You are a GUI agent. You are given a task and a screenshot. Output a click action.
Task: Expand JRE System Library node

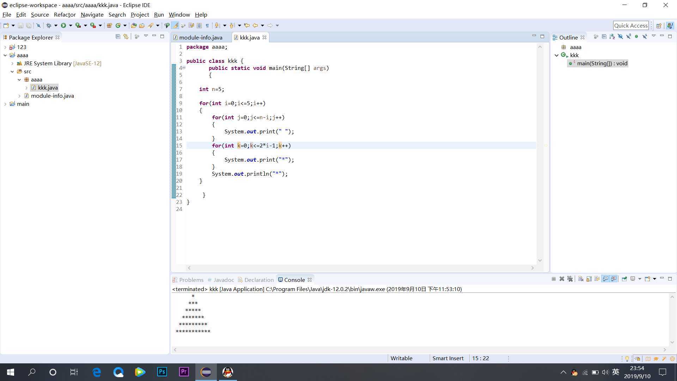pos(12,64)
